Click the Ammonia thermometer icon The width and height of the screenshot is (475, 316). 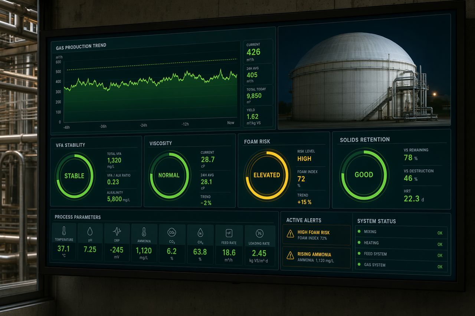pyautogui.click(x=144, y=232)
